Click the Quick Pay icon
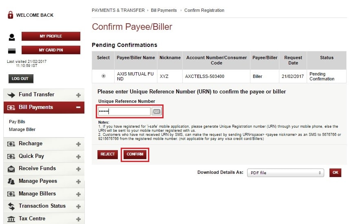Image resolution: width=356 pixels, height=224 pixels. point(11,156)
